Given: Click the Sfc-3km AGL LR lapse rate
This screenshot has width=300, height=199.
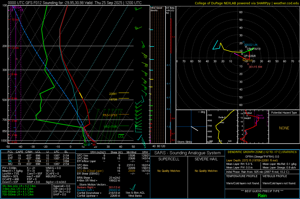Looking at the screenshot, I should click(19, 186).
